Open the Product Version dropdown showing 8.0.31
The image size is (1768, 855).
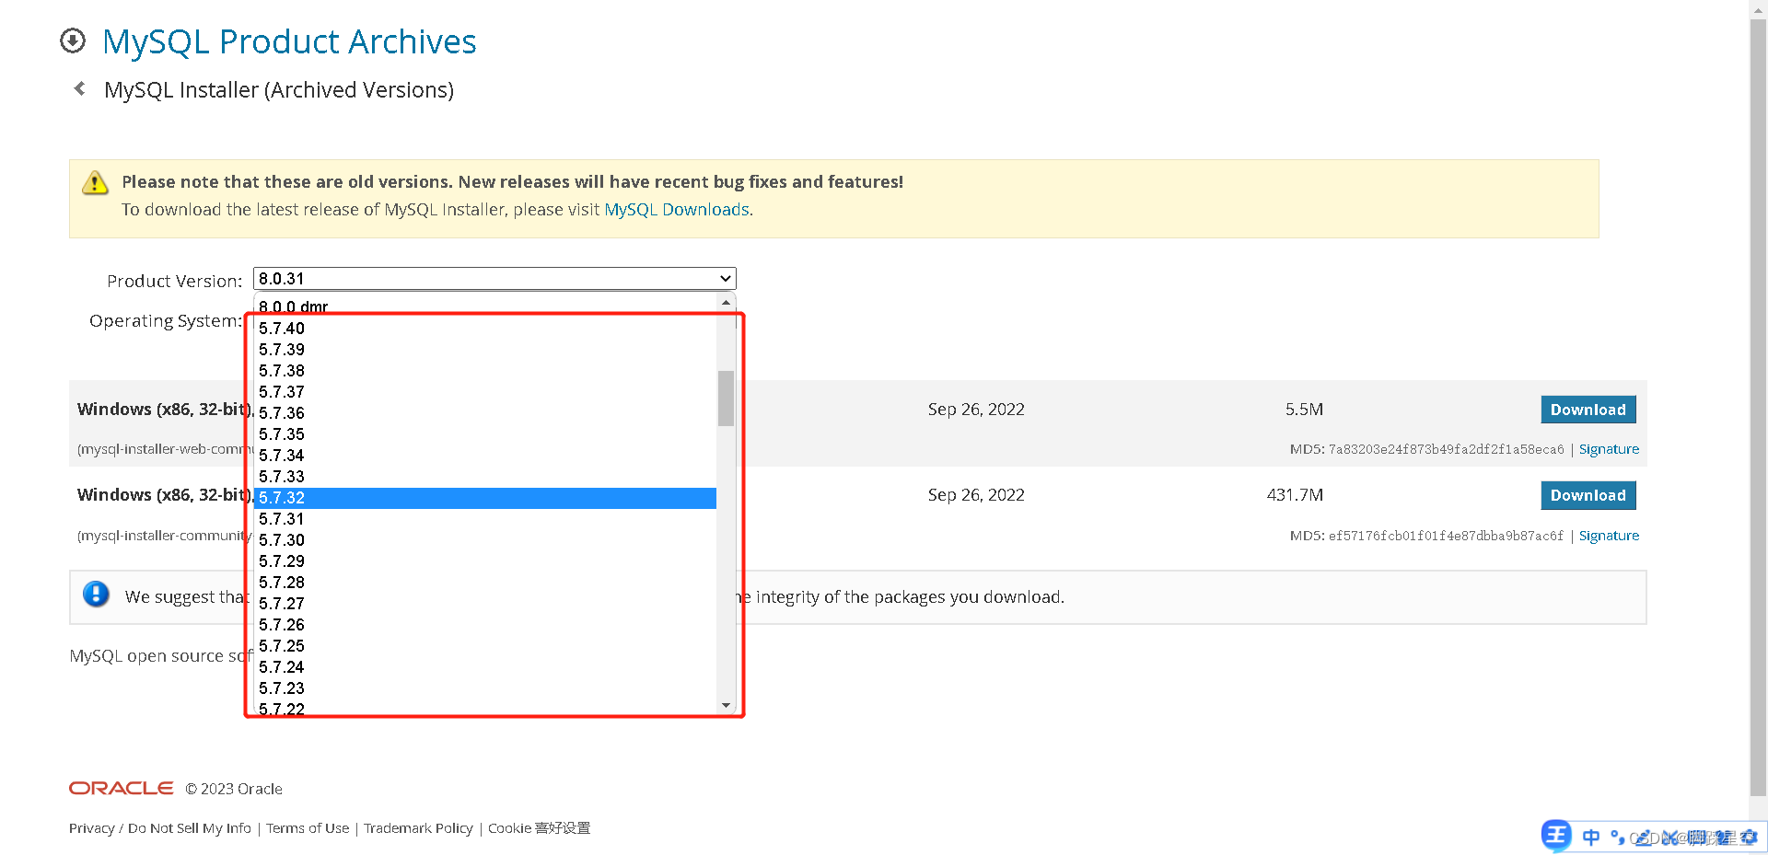(x=494, y=279)
